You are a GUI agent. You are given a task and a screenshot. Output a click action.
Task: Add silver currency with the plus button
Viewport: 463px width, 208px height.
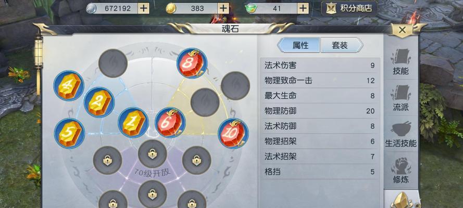coord(144,8)
